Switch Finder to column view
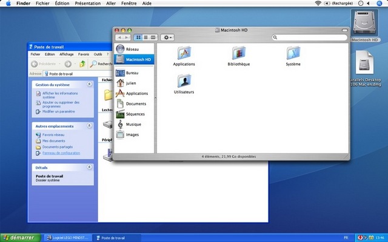The height and width of the screenshot is (242, 388). 153,38
